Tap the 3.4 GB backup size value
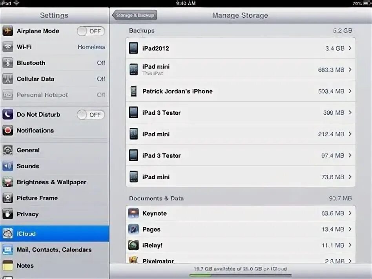The height and width of the screenshot is (279, 372). (x=335, y=48)
